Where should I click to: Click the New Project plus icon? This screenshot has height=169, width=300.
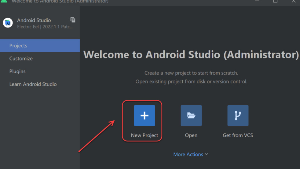[145, 116]
